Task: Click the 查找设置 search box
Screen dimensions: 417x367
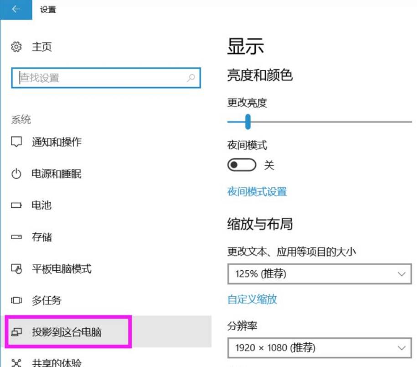Action: (x=105, y=78)
